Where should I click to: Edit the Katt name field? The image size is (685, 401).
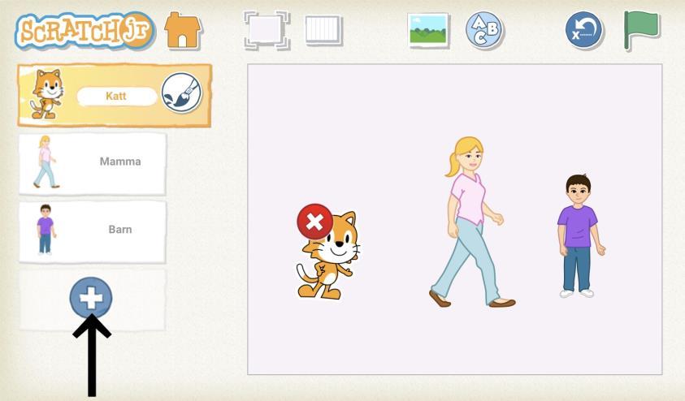pyautogui.click(x=116, y=96)
